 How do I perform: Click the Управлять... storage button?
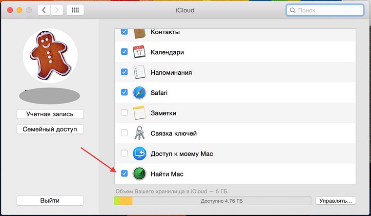click(x=336, y=201)
